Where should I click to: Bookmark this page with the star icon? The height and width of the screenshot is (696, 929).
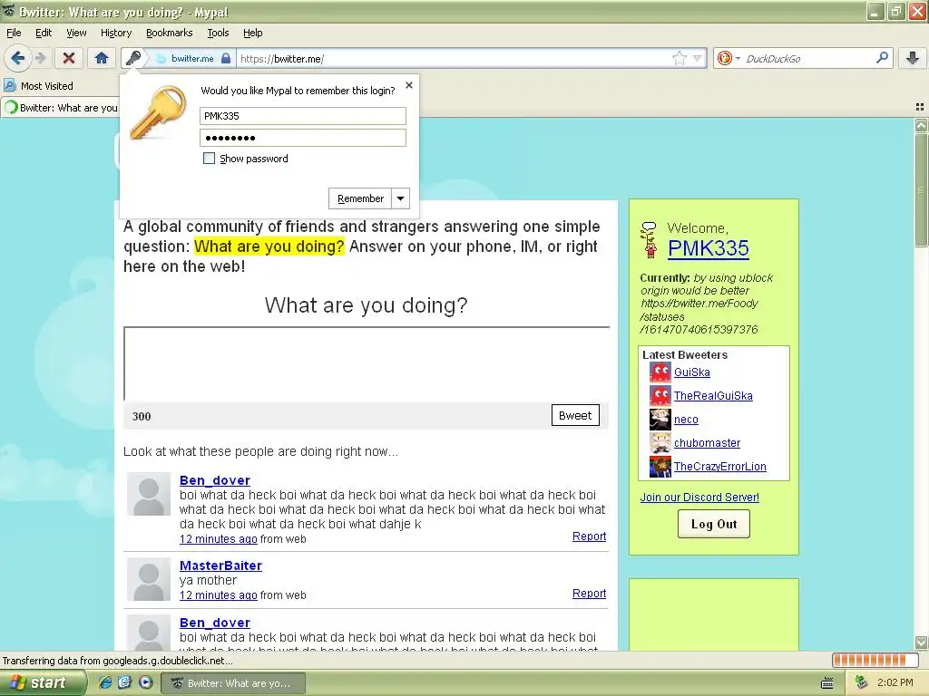[x=679, y=58]
